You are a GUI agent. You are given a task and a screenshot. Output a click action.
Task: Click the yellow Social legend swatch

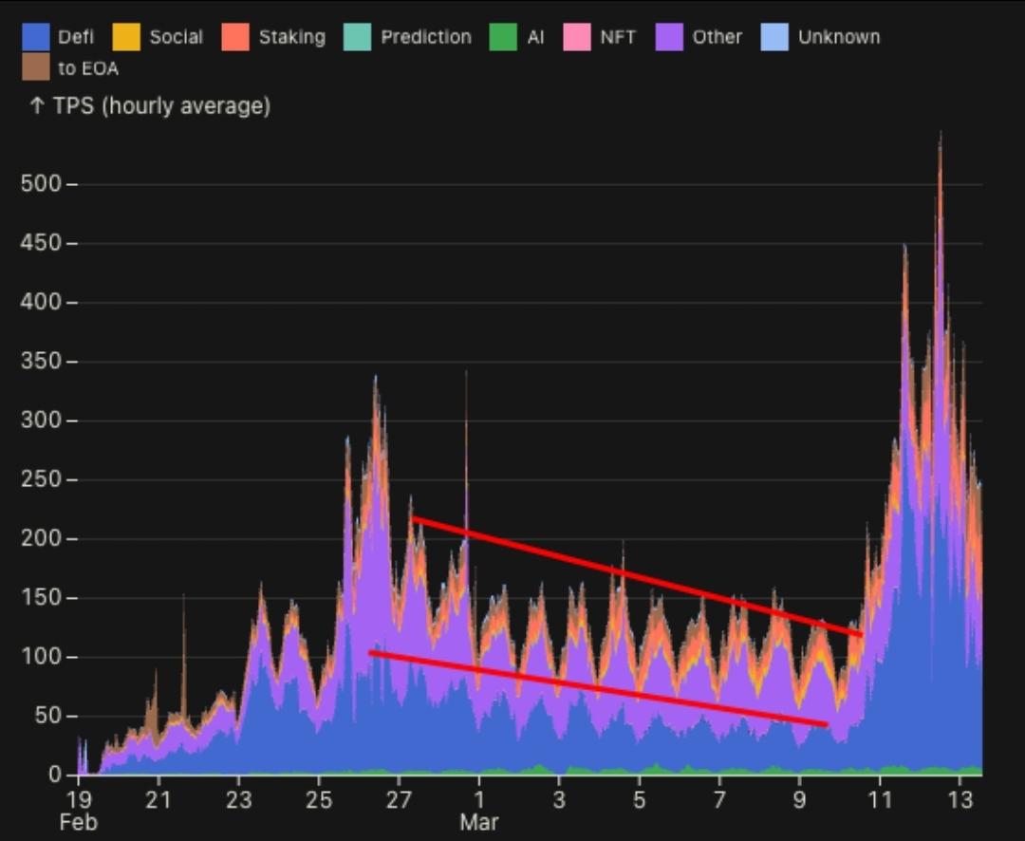(x=126, y=37)
